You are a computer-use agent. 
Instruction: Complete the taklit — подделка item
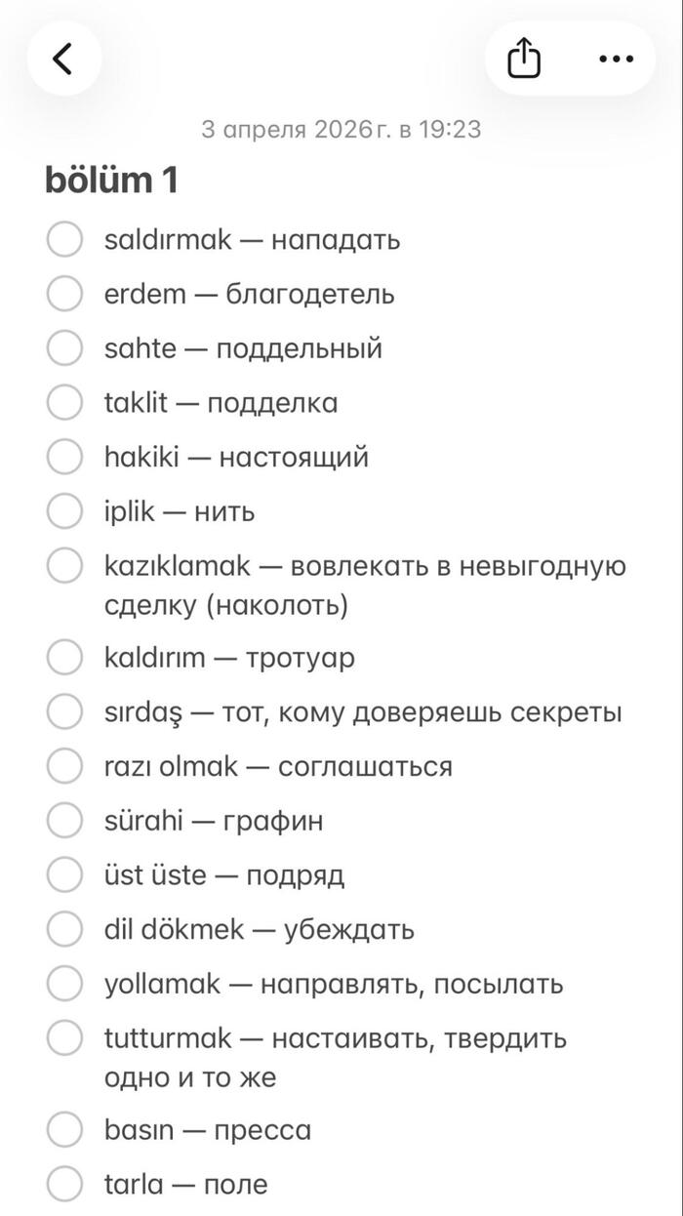[x=64, y=402]
